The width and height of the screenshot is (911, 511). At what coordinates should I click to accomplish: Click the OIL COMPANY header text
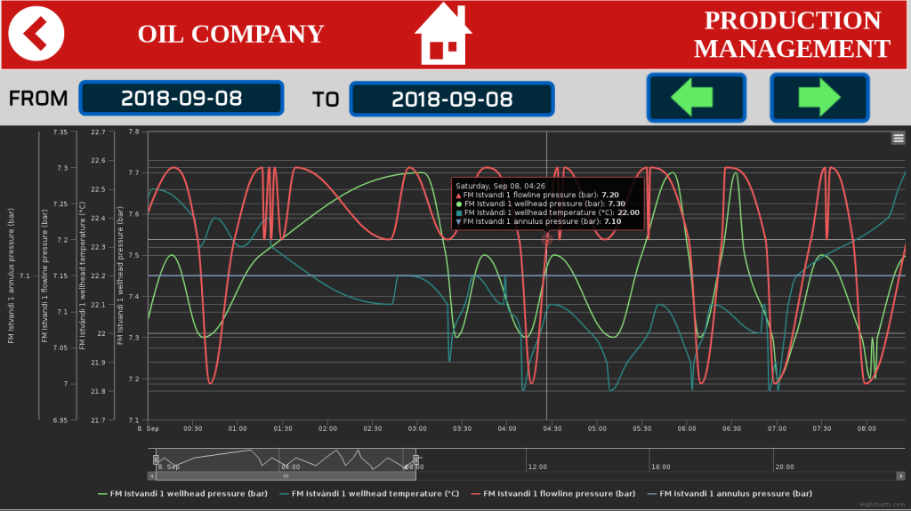click(x=230, y=34)
